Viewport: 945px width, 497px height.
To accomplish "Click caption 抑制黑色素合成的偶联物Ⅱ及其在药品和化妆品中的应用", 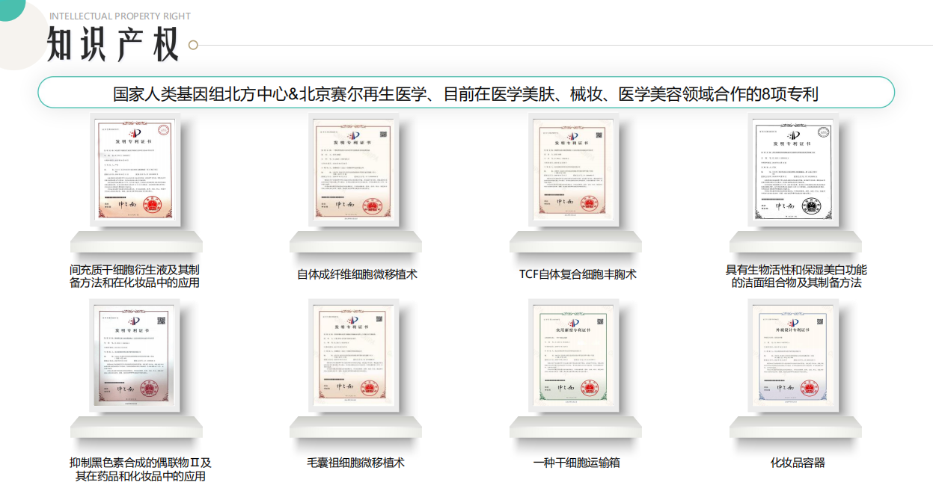I will 141,469.
